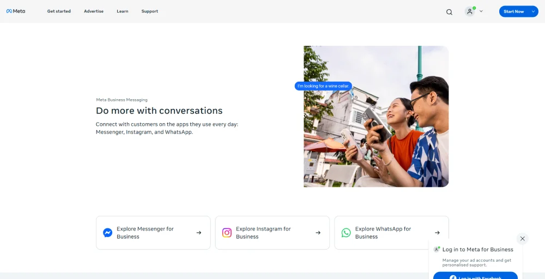Viewport: 545px width, 279px height.
Task: Close the Log in to Meta popup
Action: click(x=523, y=239)
